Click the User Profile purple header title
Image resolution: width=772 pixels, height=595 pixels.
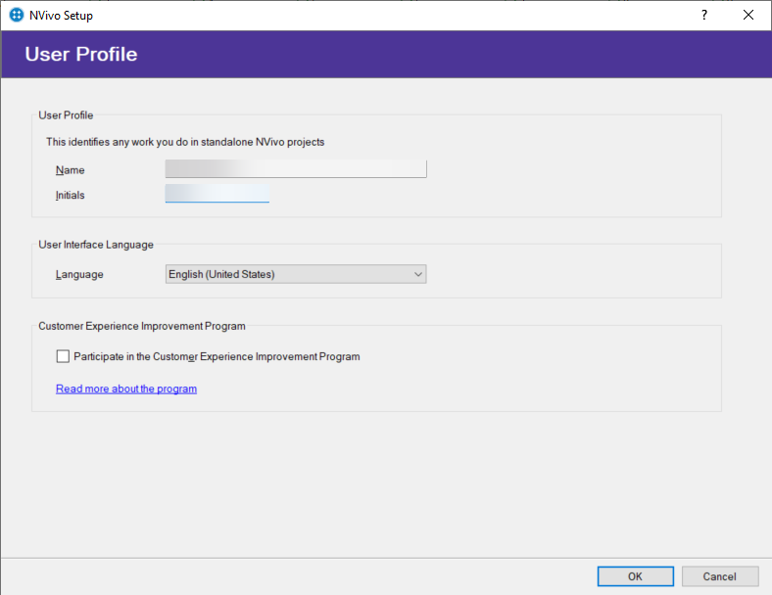click(81, 54)
